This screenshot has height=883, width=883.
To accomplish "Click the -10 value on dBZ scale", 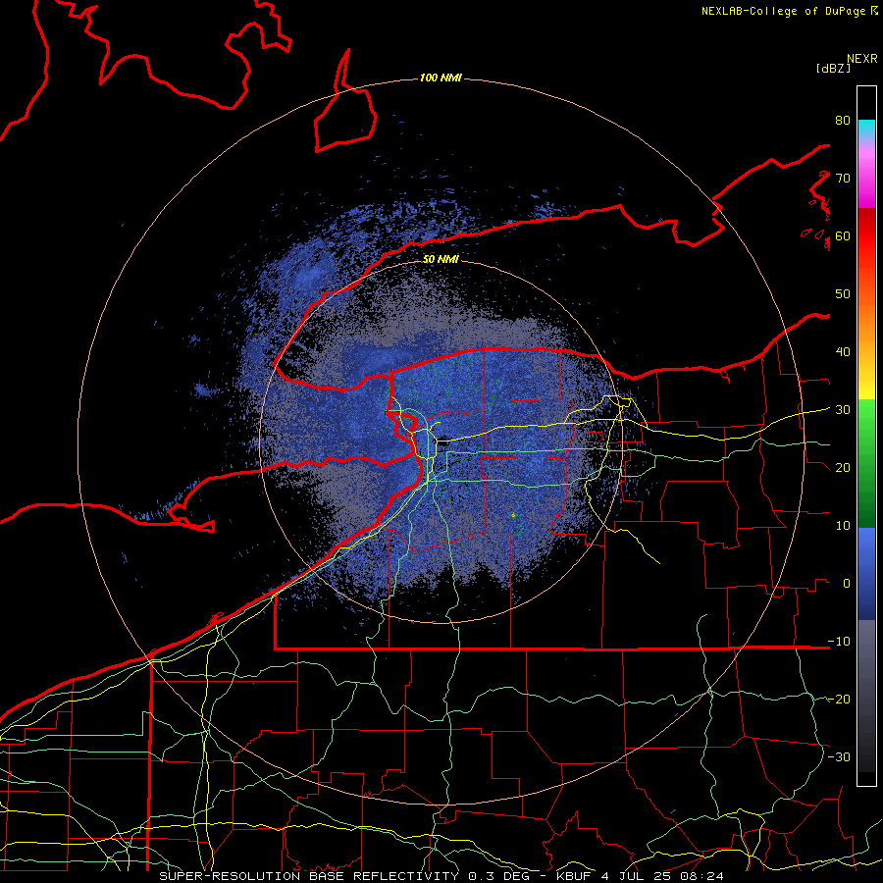I will coord(839,641).
